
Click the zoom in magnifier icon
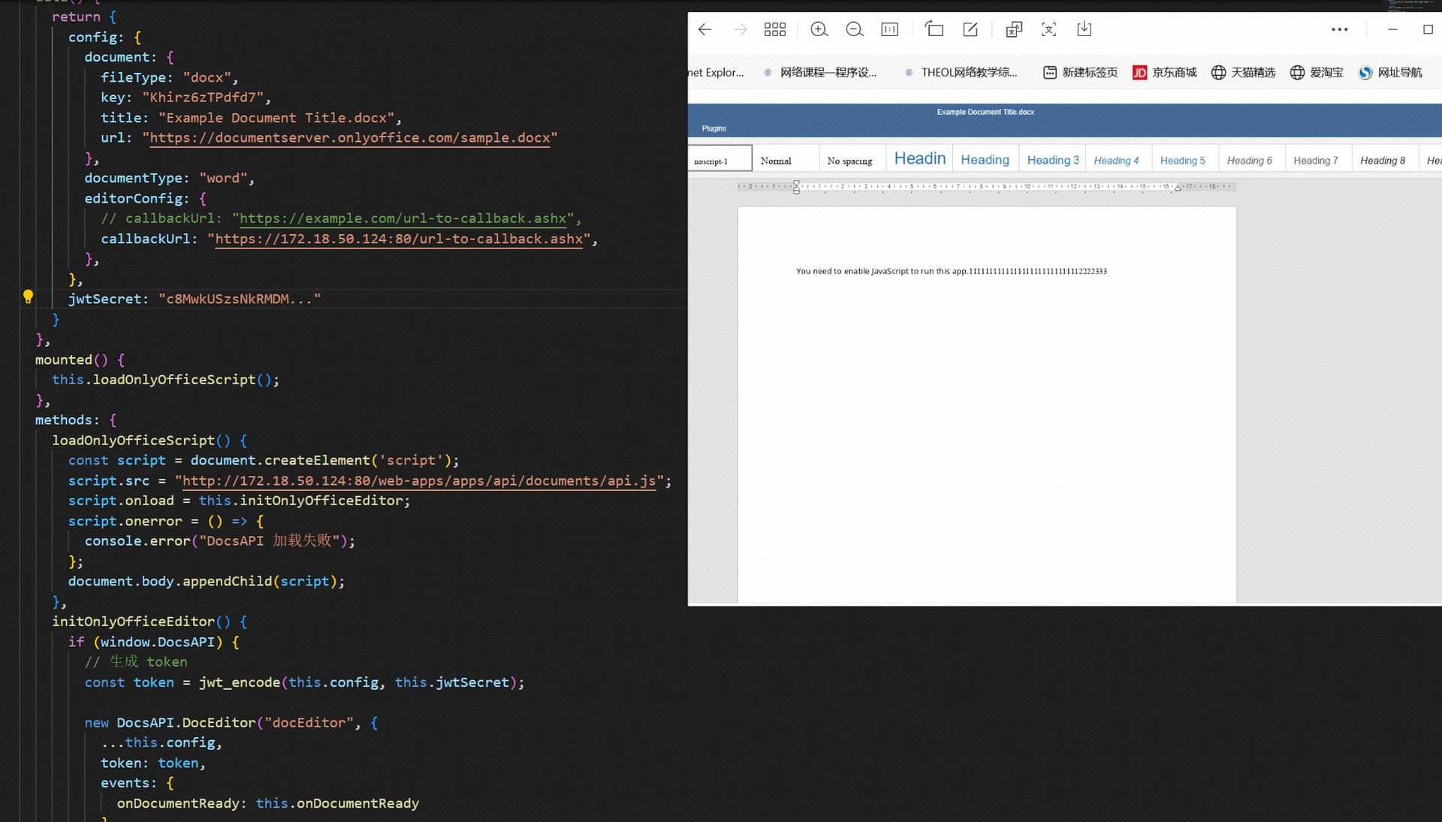coord(819,29)
